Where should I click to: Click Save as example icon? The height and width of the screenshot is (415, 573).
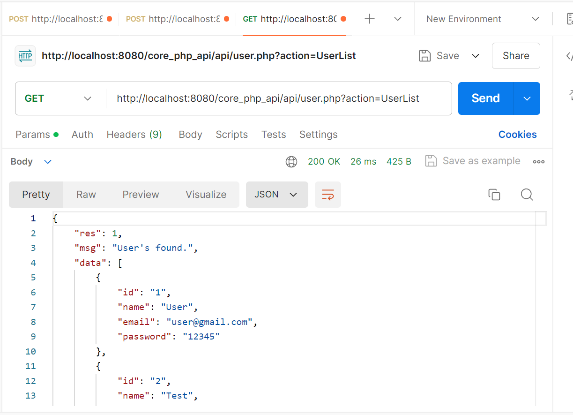(431, 161)
